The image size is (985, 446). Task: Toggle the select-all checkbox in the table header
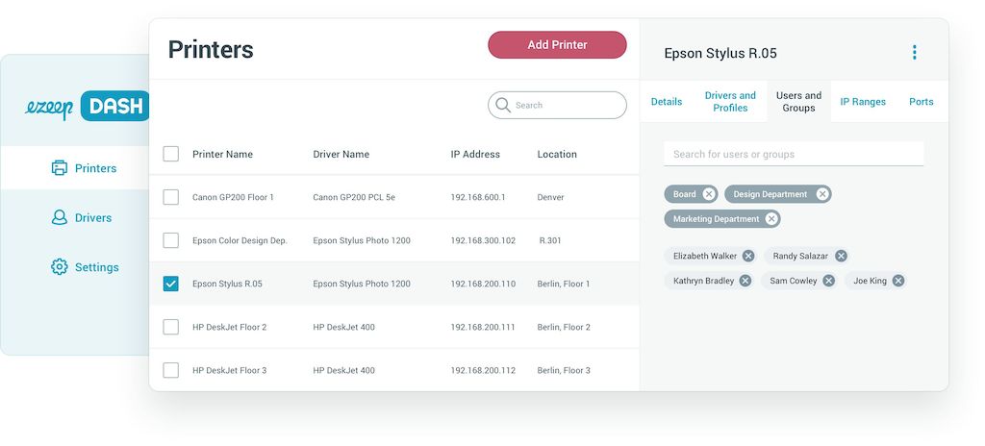tap(171, 154)
